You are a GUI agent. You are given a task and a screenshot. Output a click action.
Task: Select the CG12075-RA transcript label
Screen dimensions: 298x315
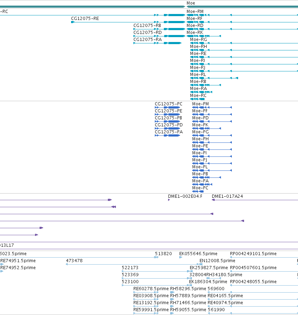click(x=147, y=40)
